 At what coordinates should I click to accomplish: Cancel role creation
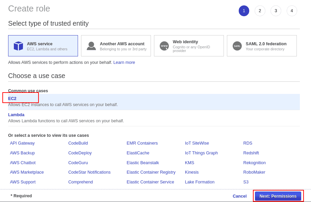[240, 196]
